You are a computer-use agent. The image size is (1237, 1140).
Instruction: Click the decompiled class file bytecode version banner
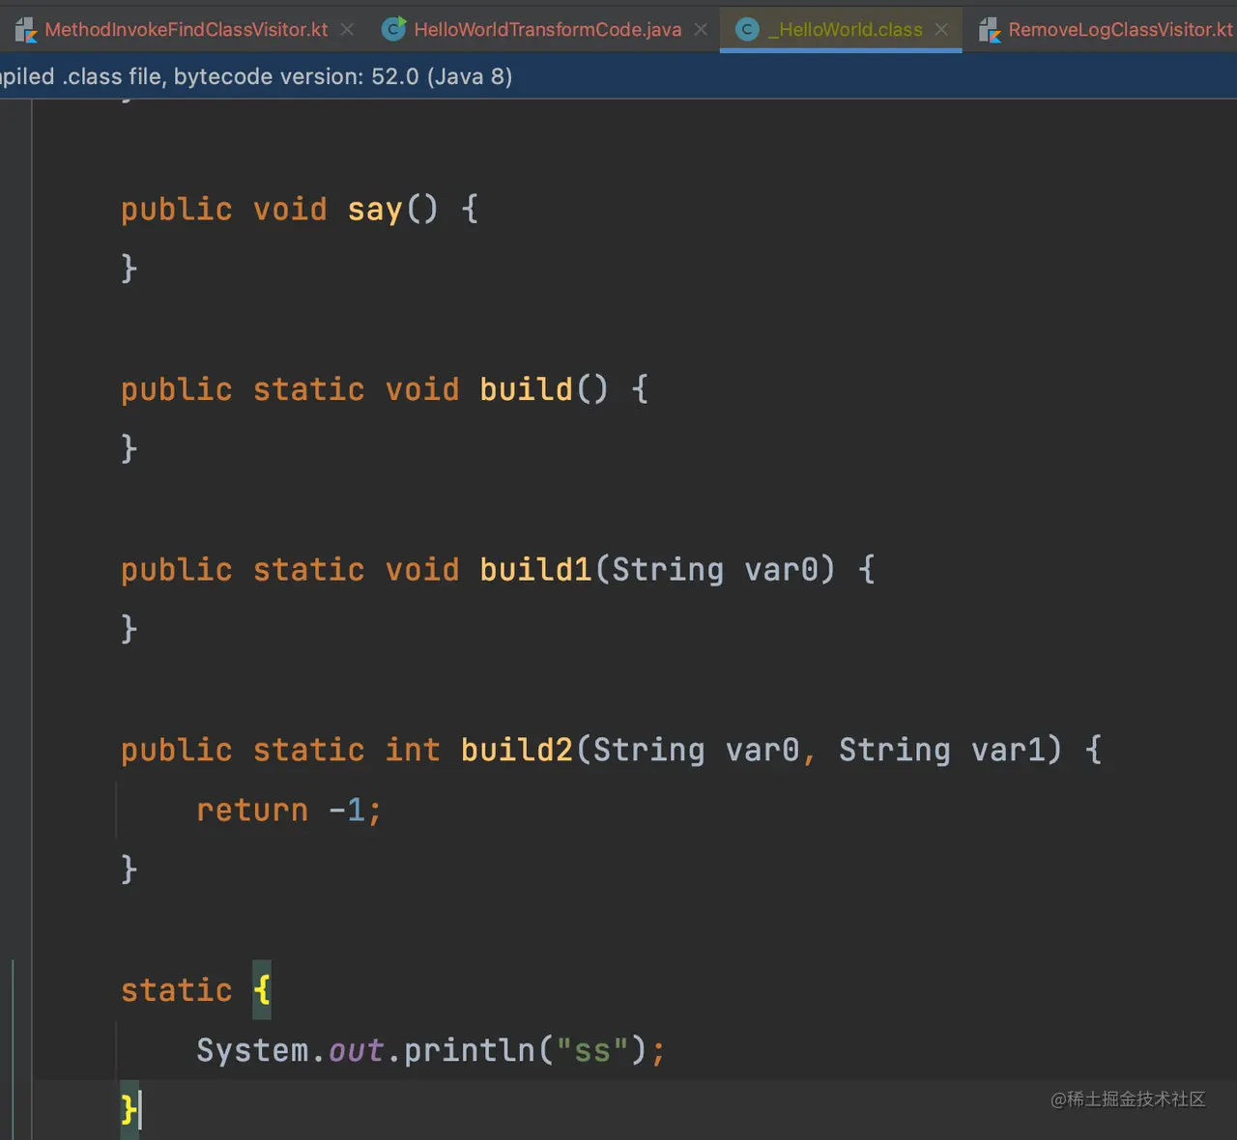618,76
